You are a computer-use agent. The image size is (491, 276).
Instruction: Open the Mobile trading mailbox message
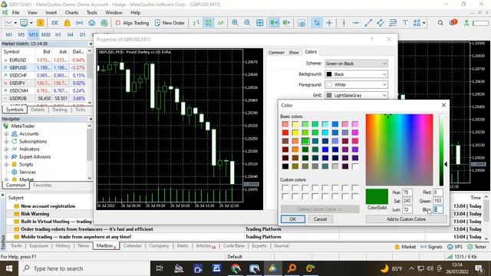(76, 237)
